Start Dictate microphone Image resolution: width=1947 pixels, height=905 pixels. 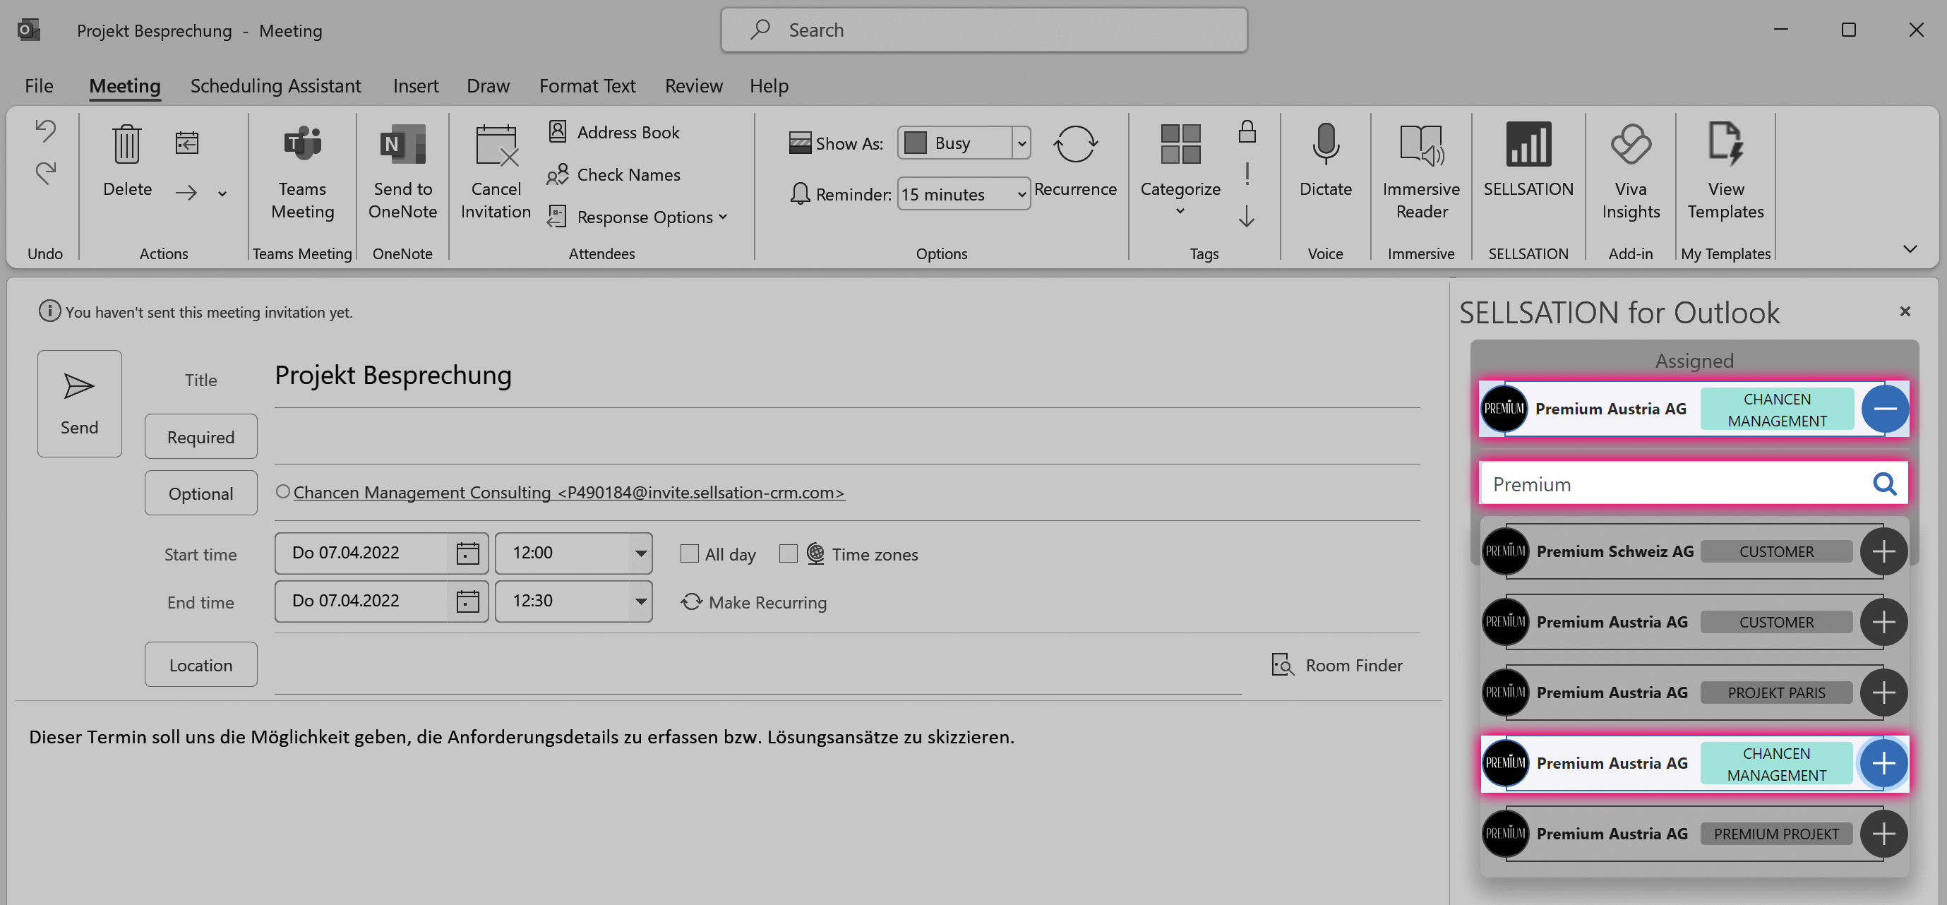coord(1326,160)
